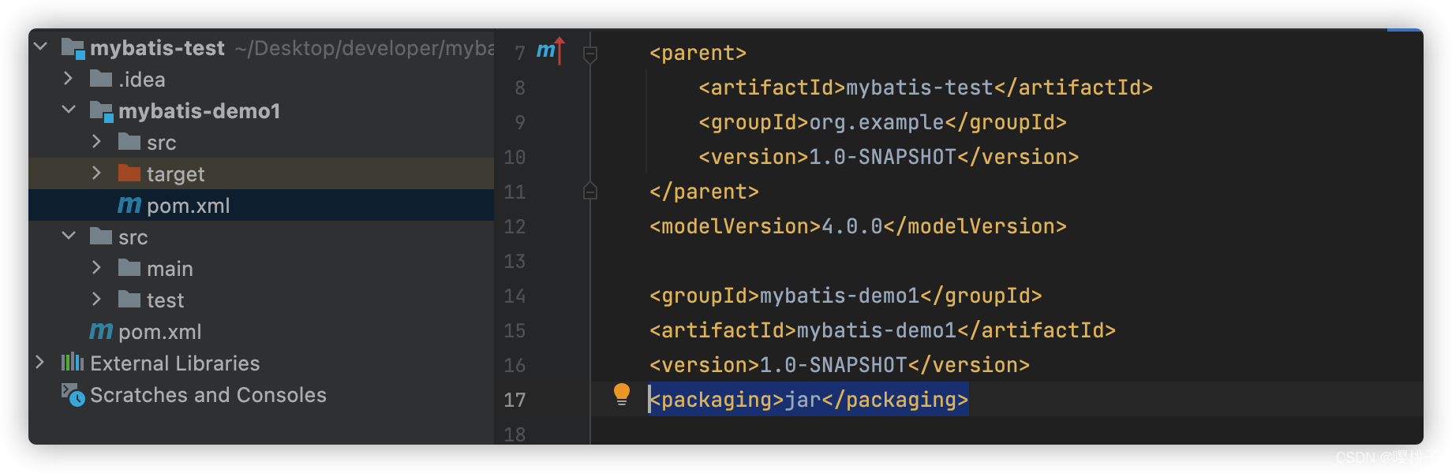Image resolution: width=1452 pixels, height=473 pixels.
Task: Click the yellow lightbulb intention icon
Action: (x=622, y=394)
